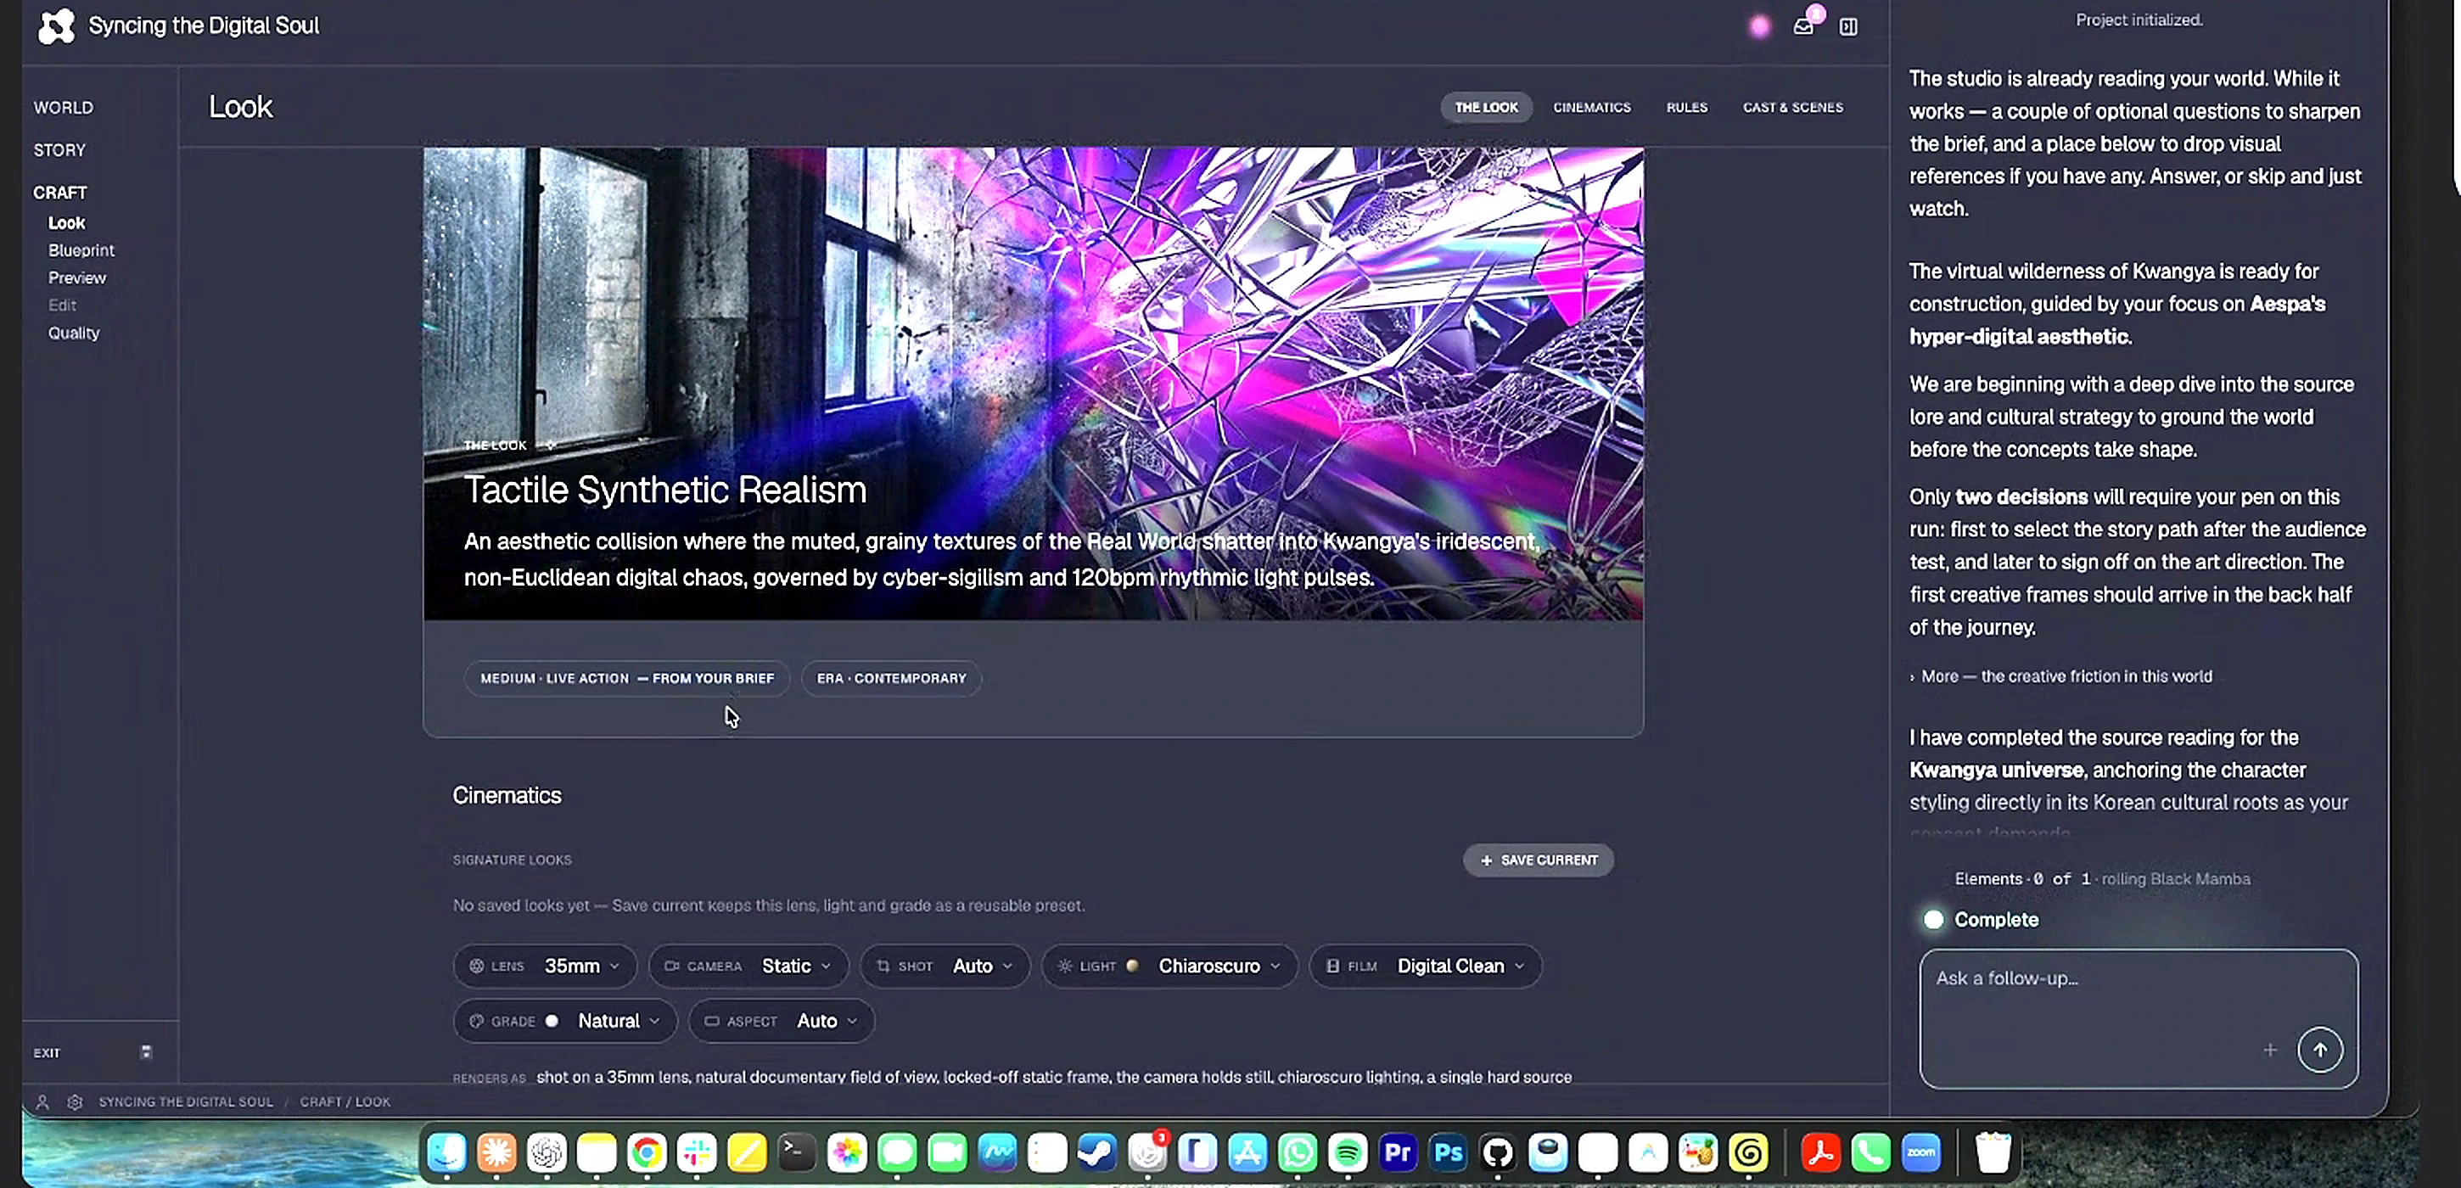2461x1188 pixels.
Task: Switch to THE LOOK tab
Action: pyautogui.click(x=1486, y=107)
